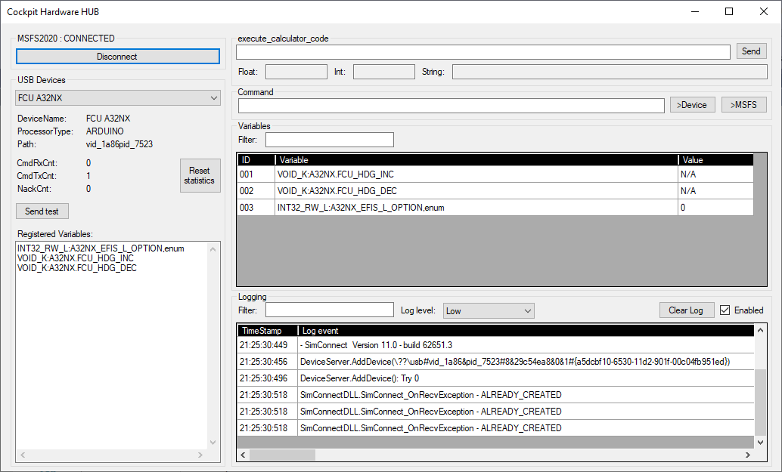
Task: Select the SimConnect Version 11.0 log entry
Action: (x=495, y=345)
